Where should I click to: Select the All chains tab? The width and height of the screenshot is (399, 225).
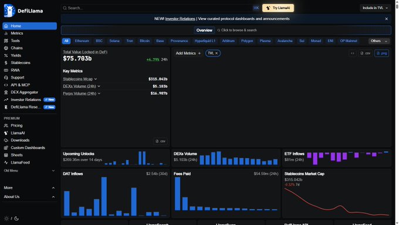66,41
